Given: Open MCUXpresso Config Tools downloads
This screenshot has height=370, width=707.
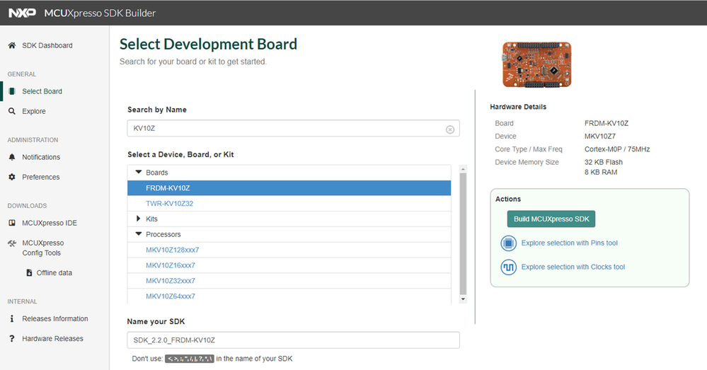Looking at the screenshot, I should pos(43,248).
